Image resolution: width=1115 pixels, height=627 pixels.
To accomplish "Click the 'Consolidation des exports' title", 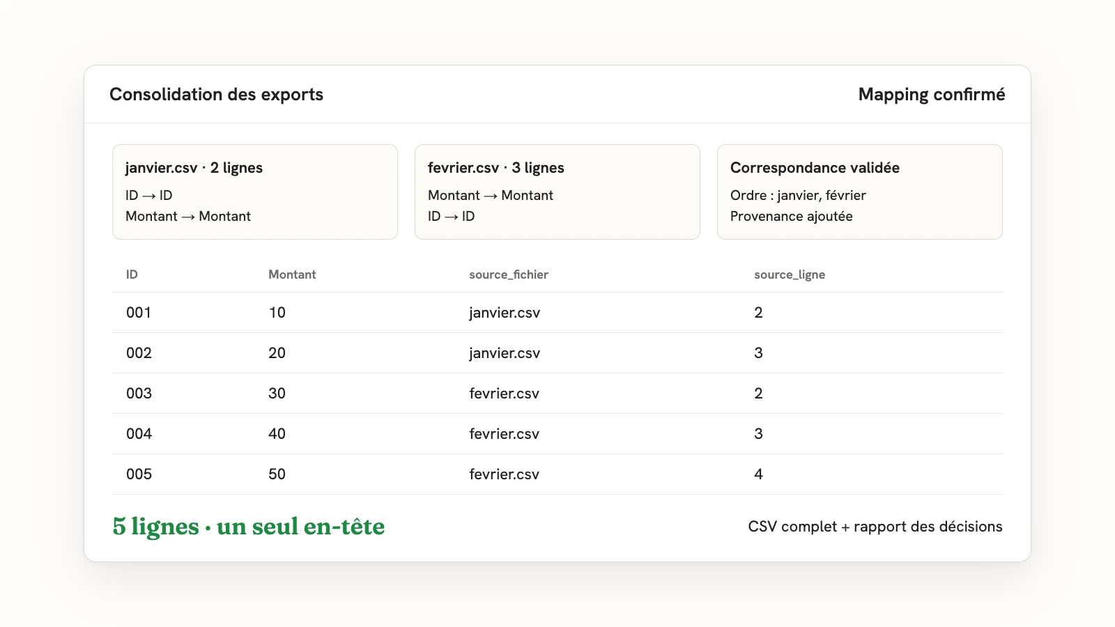I will (x=216, y=95).
